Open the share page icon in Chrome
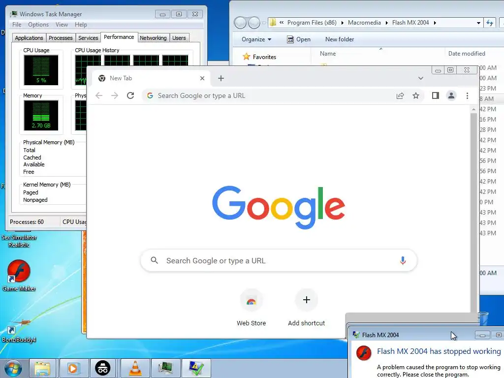This screenshot has height=378, width=504. [400, 95]
